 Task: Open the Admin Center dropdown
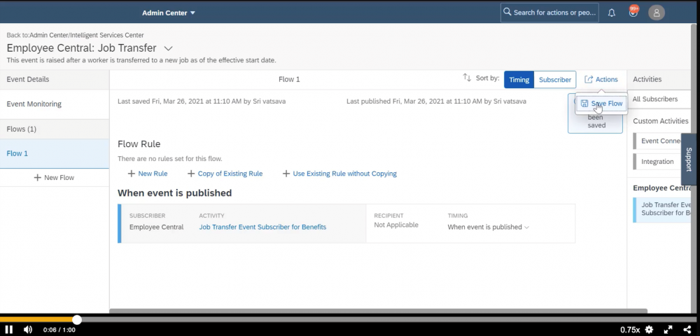[x=169, y=13]
